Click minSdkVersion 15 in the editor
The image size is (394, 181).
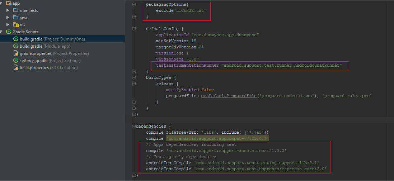(176, 41)
